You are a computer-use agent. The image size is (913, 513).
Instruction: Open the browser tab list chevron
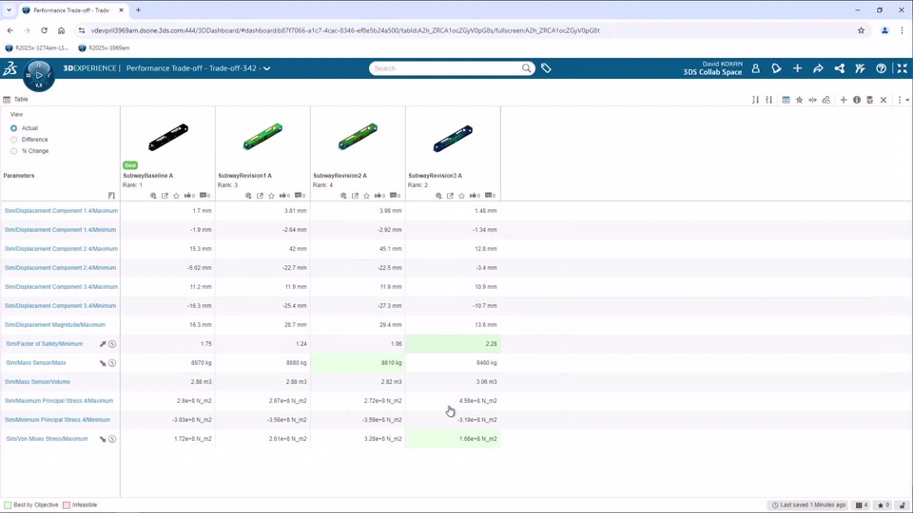click(9, 9)
